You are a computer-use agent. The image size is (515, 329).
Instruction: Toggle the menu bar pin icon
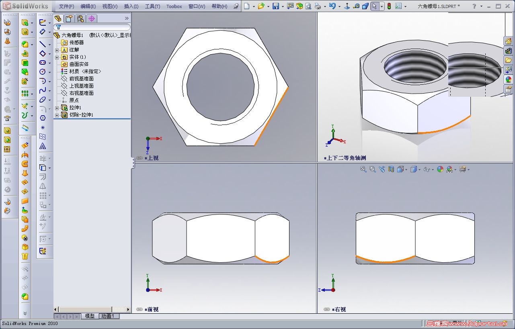(x=236, y=6)
